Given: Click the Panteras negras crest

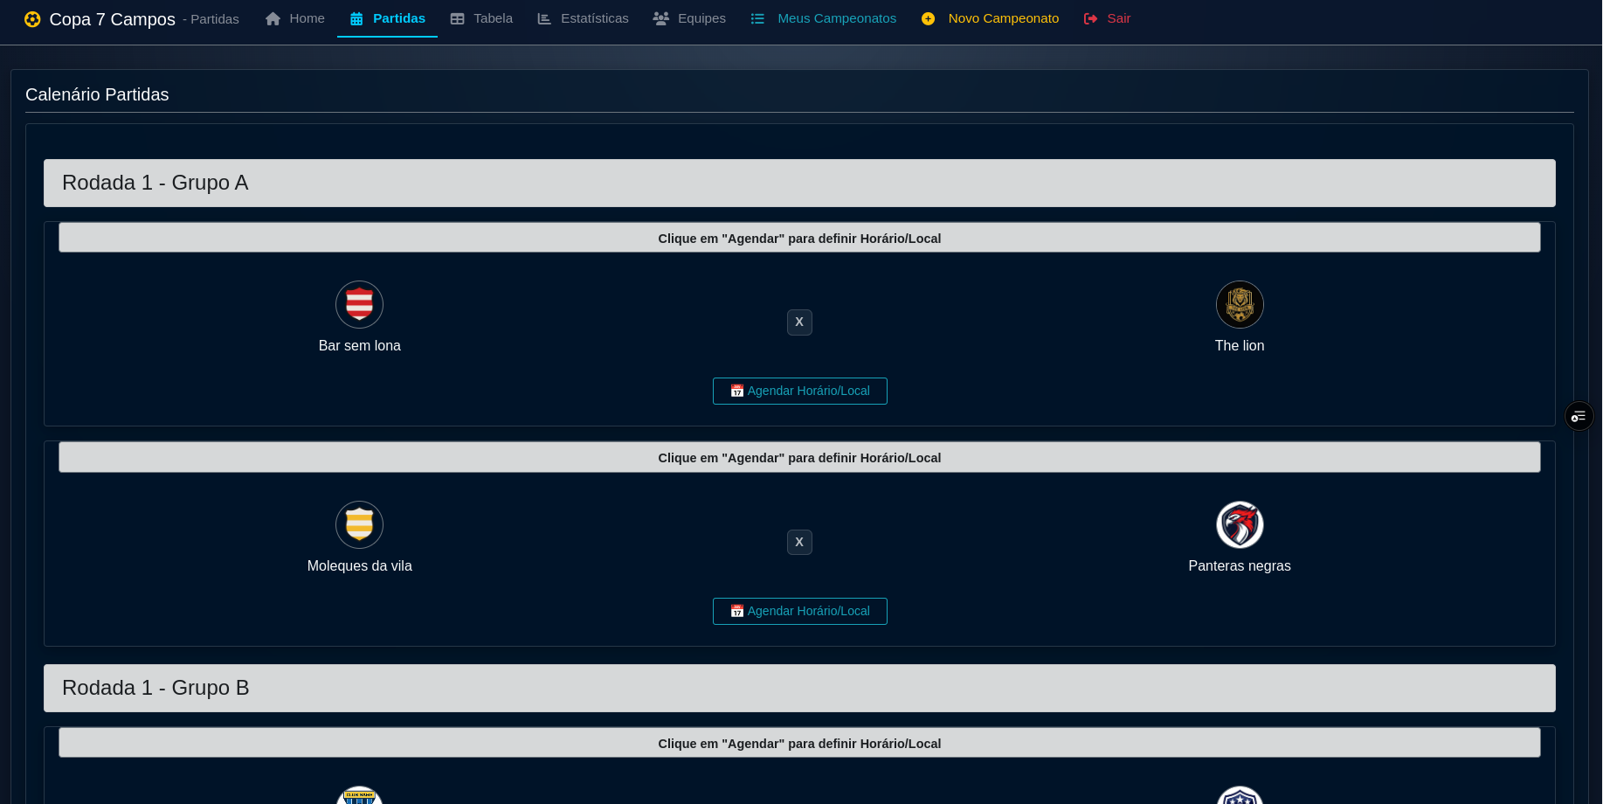Looking at the screenshot, I should point(1240,524).
